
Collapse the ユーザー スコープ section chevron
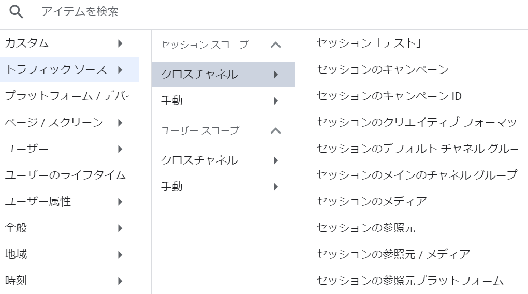(276, 130)
